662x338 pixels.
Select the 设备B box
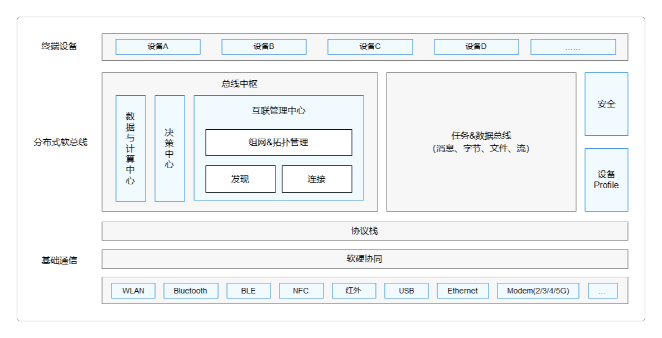(x=264, y=47)
